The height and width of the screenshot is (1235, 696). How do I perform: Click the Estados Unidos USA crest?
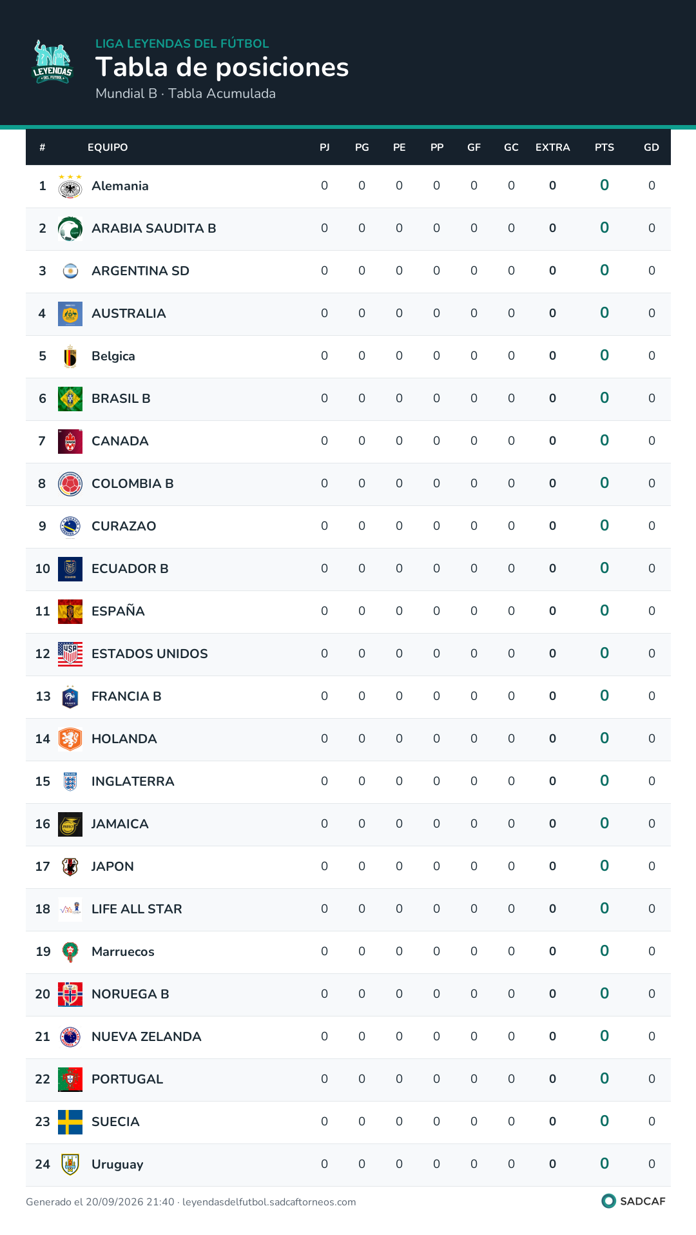point(70,654)
